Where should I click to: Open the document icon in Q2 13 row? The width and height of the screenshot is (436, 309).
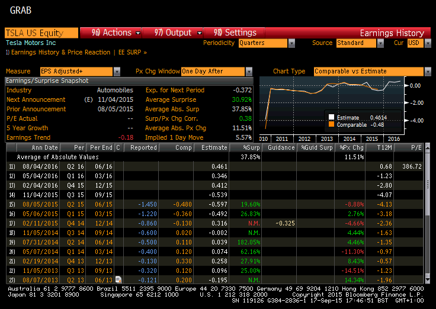pos(118,279)
